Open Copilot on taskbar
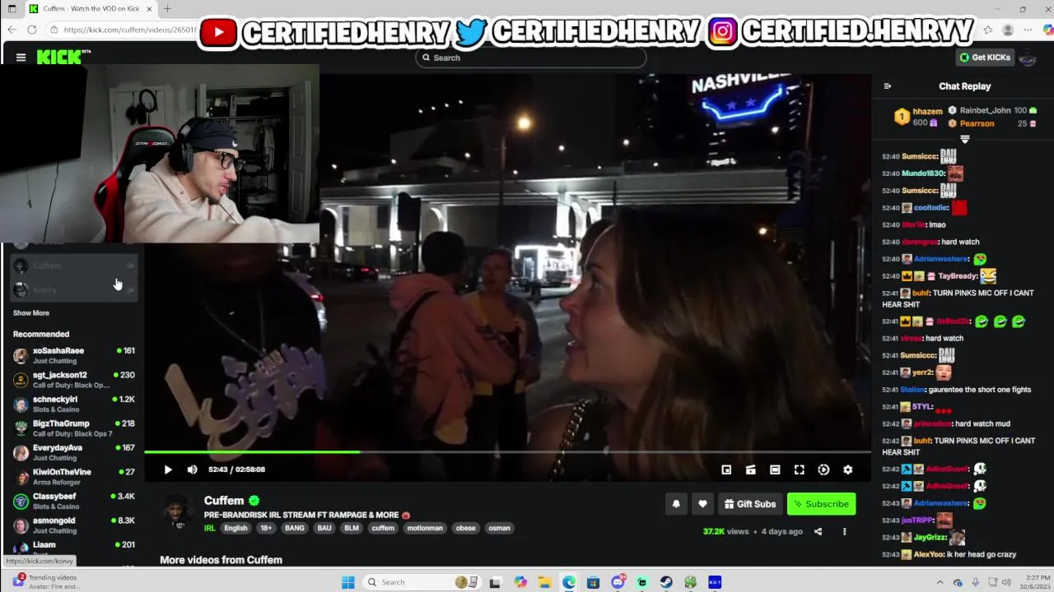 coord(520,582)
